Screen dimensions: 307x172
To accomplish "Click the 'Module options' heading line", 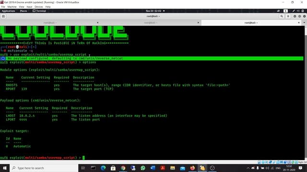I will pos(50,70).
